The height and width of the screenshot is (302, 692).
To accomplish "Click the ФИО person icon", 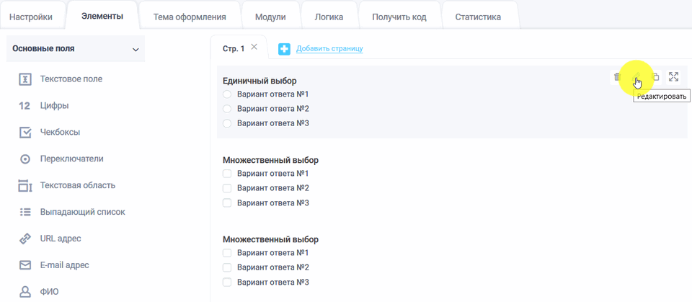I will coord(25,292).
